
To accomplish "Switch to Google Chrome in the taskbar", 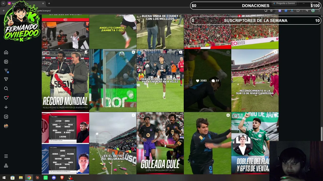I will pyautogui.click(x=29, y=178).
